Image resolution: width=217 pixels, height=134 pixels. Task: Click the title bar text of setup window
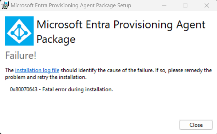coord(71,5)
